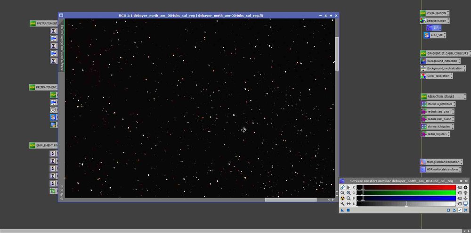Reset the red channel STF
Screen dimensions: 471x233
pyautogui.click(x=460, y=187)
